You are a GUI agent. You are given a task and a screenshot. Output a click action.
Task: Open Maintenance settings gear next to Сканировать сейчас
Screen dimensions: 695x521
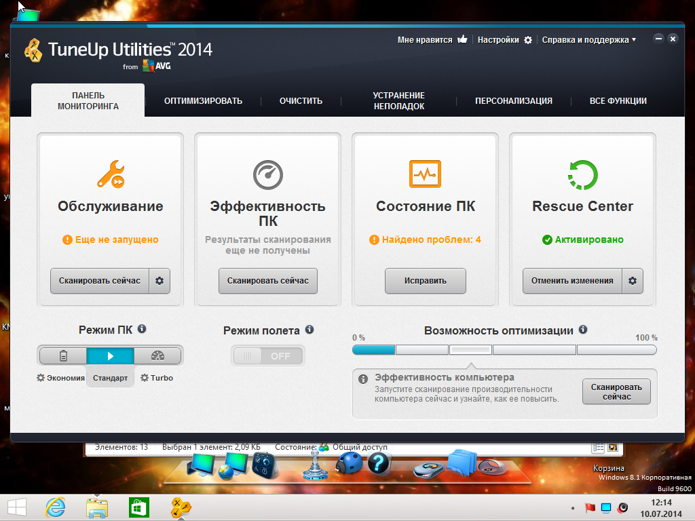point(159,280)
